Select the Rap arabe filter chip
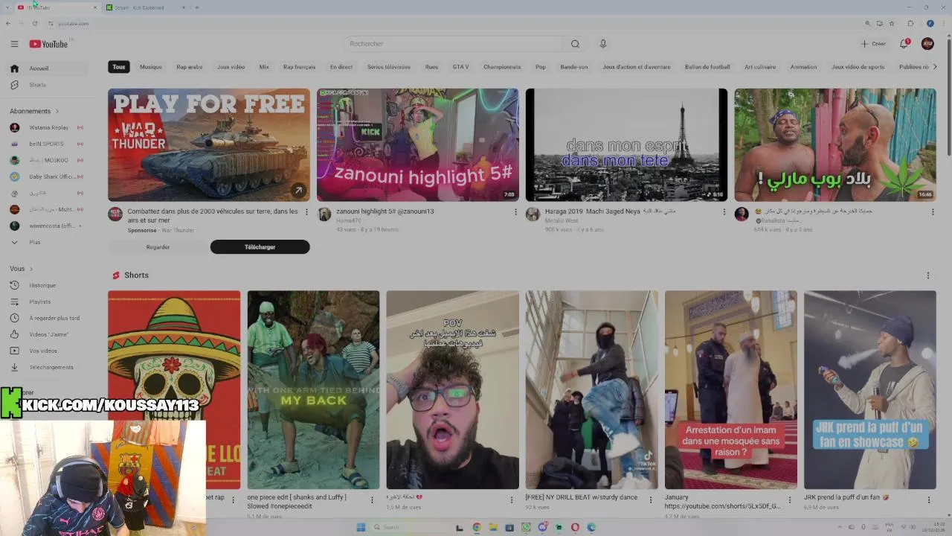 (190, 67)
